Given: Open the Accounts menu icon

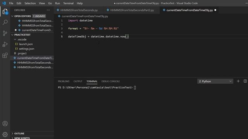Looking at the screenshot, I should (x=5, y=124).
